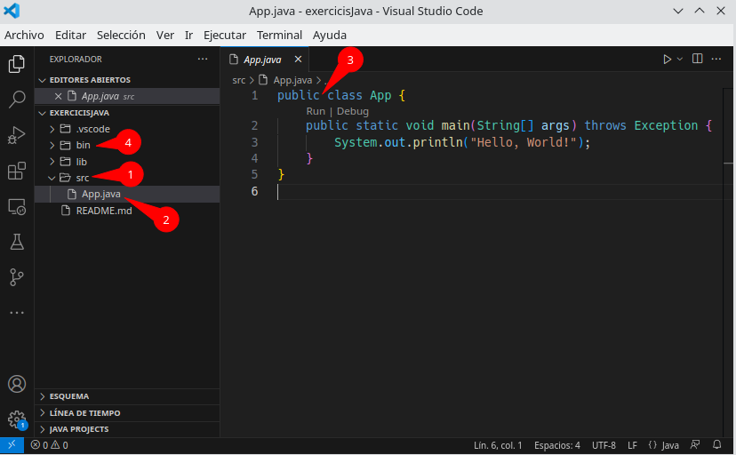Click the feedback icon in status bar
This screenshot has width=736, height=455.
coord(695,444)
